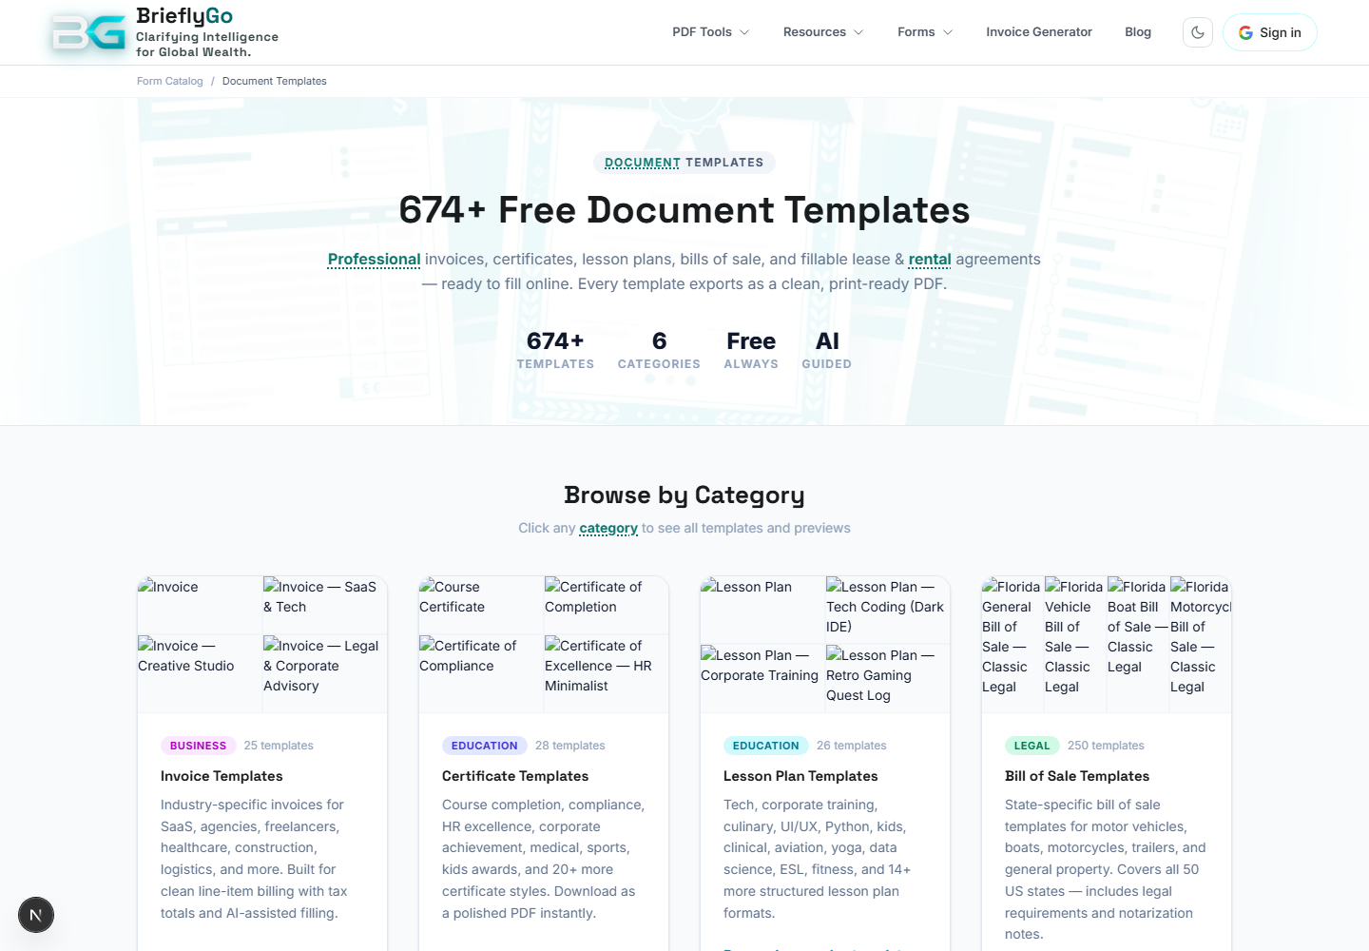Expand the PDF Tools dropdown
Image resolution: width=1369 pixels, height=951 pixels.
click(x=711, y=32)
